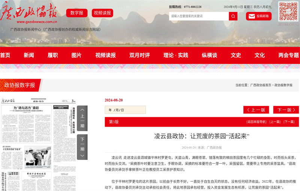This screenshot has width=300, height=191.
Task: Open the 双月时评 navigation item
Action: [x=139, y=55]
